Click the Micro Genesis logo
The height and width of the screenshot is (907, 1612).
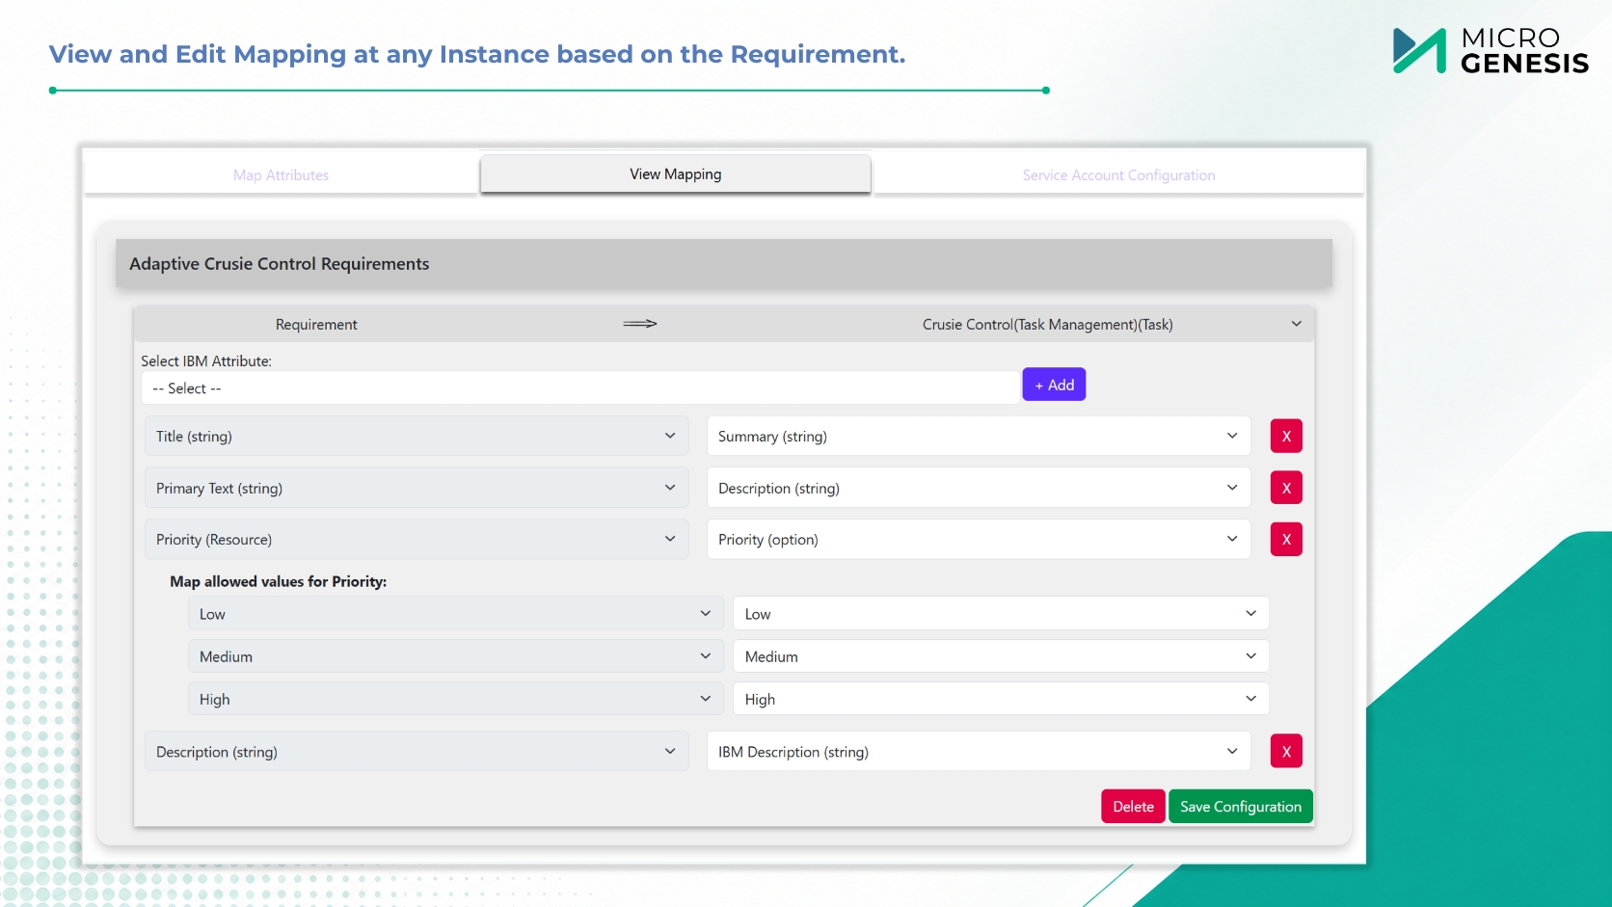(1491, 51)
